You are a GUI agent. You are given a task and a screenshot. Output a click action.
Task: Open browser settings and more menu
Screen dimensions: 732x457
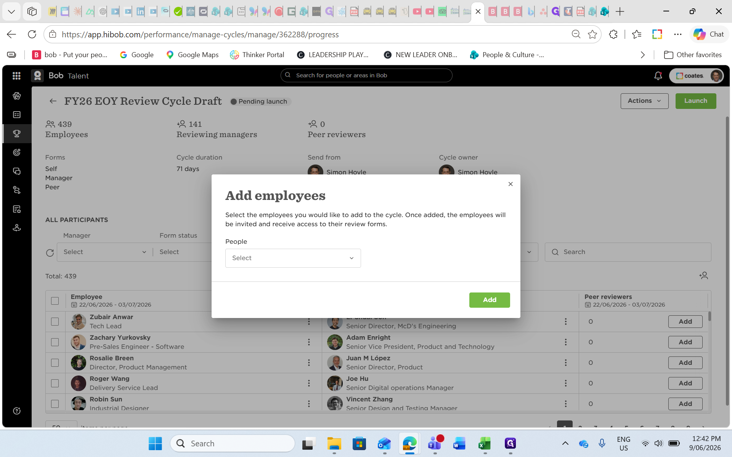click(x=677, y=34)
